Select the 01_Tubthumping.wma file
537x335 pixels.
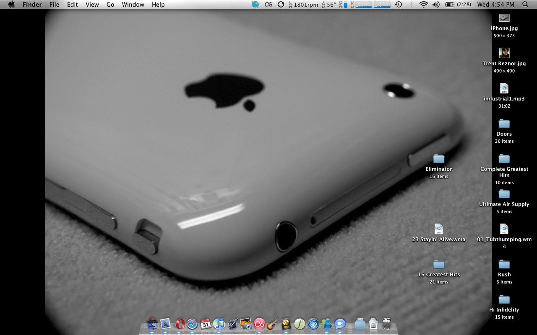[504, 229]
